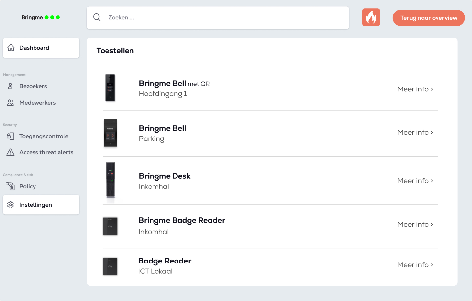Screen dimensions: 472x301
Task: Select Toegangscontrole in the sidebar
Action: [44, 136]
